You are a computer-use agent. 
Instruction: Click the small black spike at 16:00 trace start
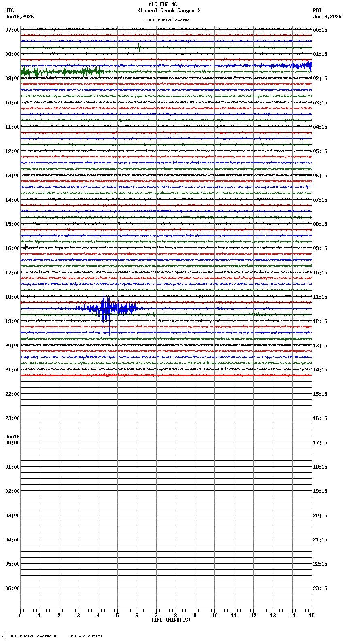coord(25,248)
